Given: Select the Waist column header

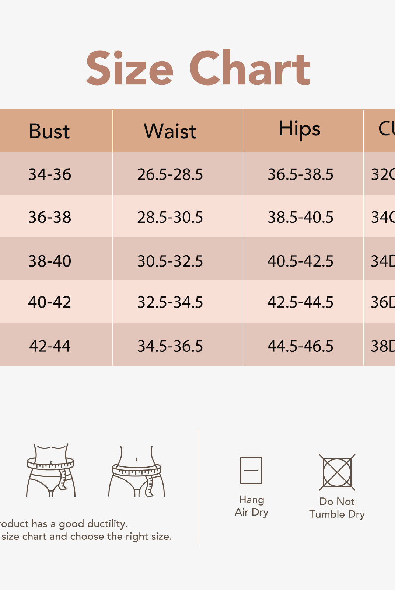Looking at the screenshot, I should click(x=170, y=131).
